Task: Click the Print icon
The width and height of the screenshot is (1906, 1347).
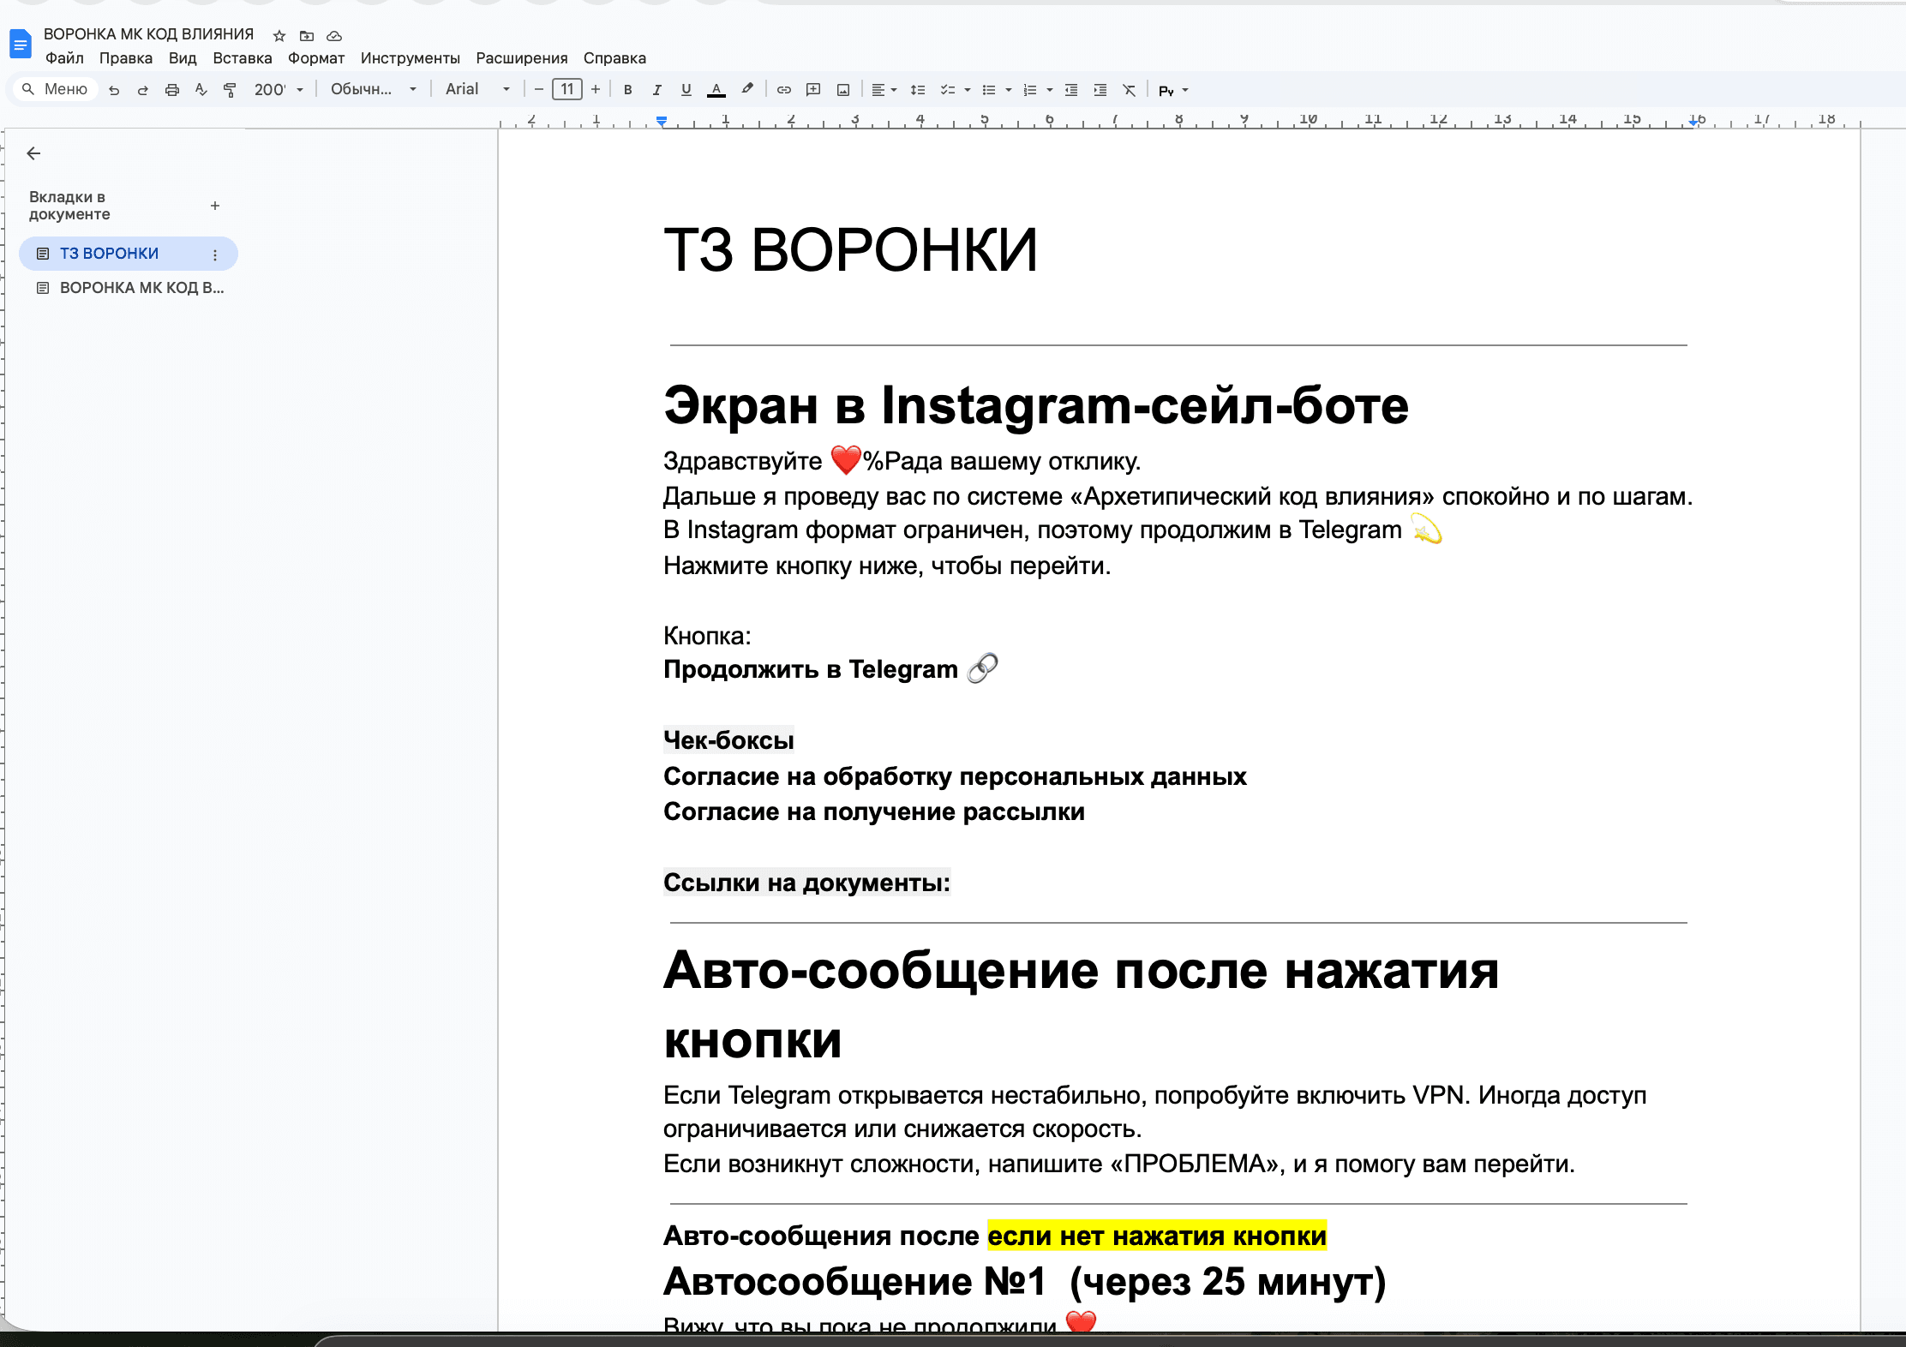Action: tap(172, 89)
